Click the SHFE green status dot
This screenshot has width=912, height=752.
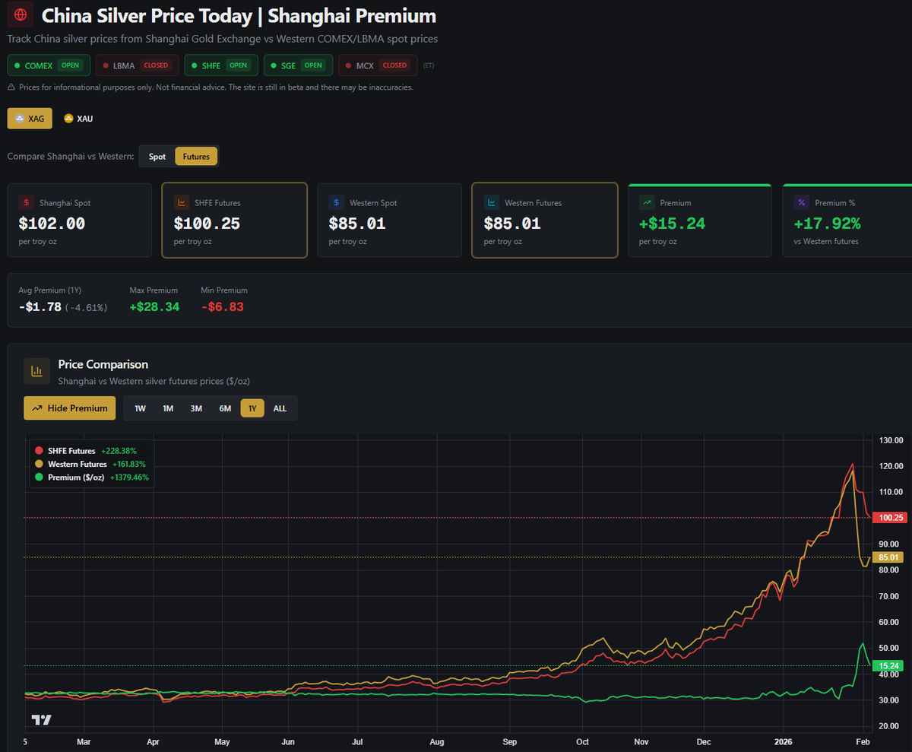(194, 65)
